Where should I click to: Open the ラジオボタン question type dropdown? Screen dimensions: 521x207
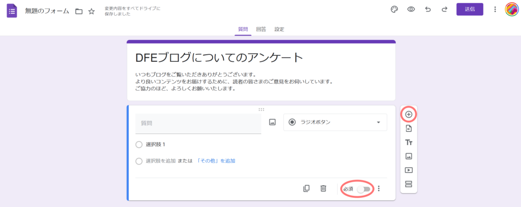(335, 122)
